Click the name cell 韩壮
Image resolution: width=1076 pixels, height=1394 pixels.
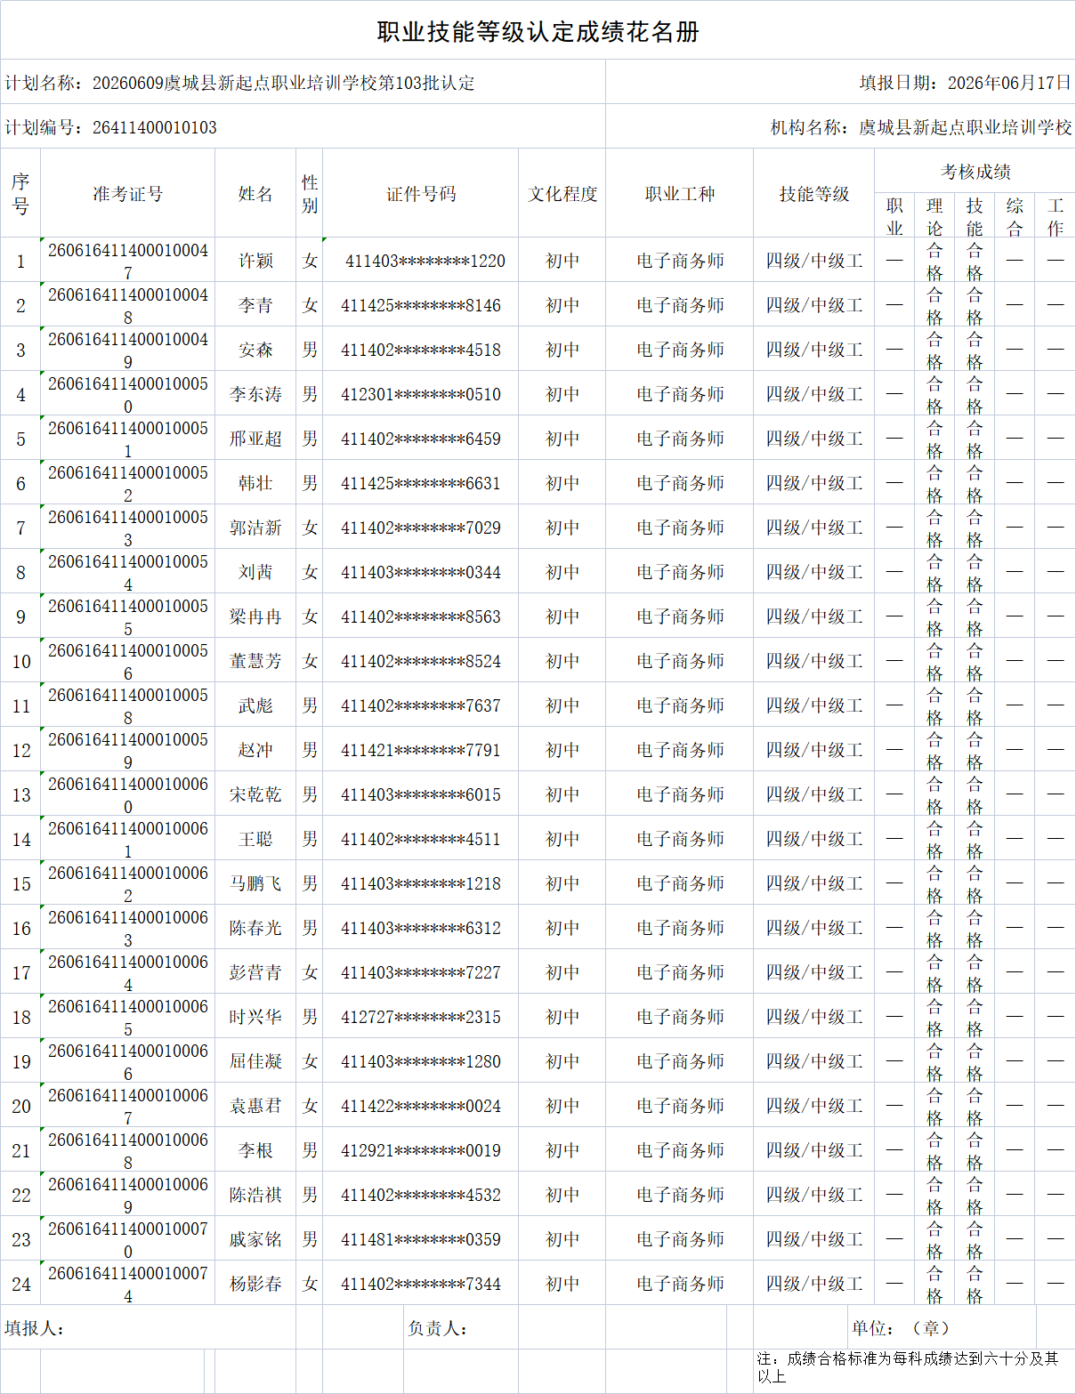[x=255, y=483]
